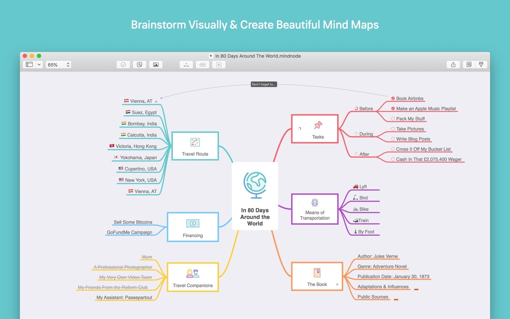Toggle the 'Take Pictures' task checkbox
This screenshot has width=510, height=319.
tap(393, 128)
